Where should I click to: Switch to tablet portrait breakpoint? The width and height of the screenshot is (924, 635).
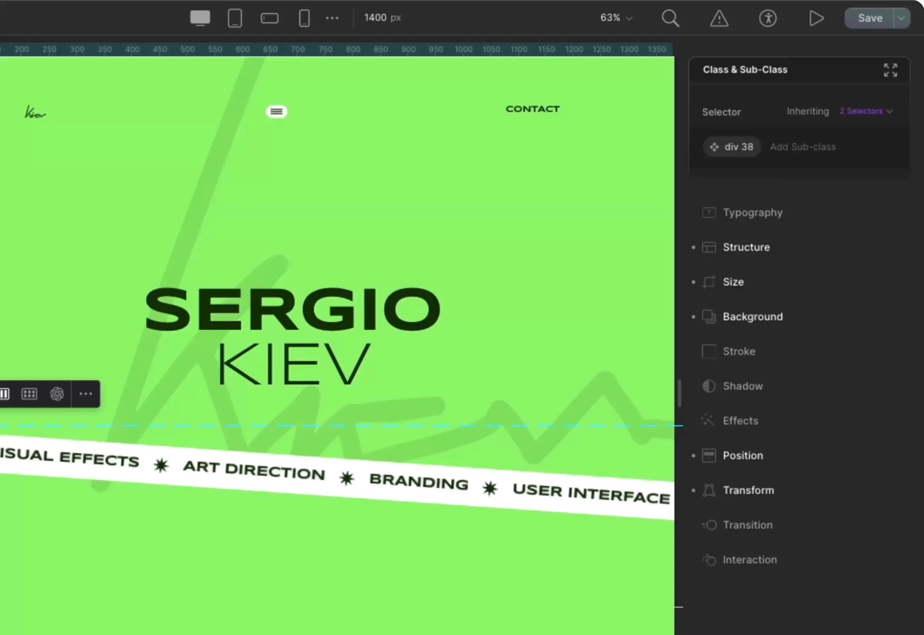(235, 18)
